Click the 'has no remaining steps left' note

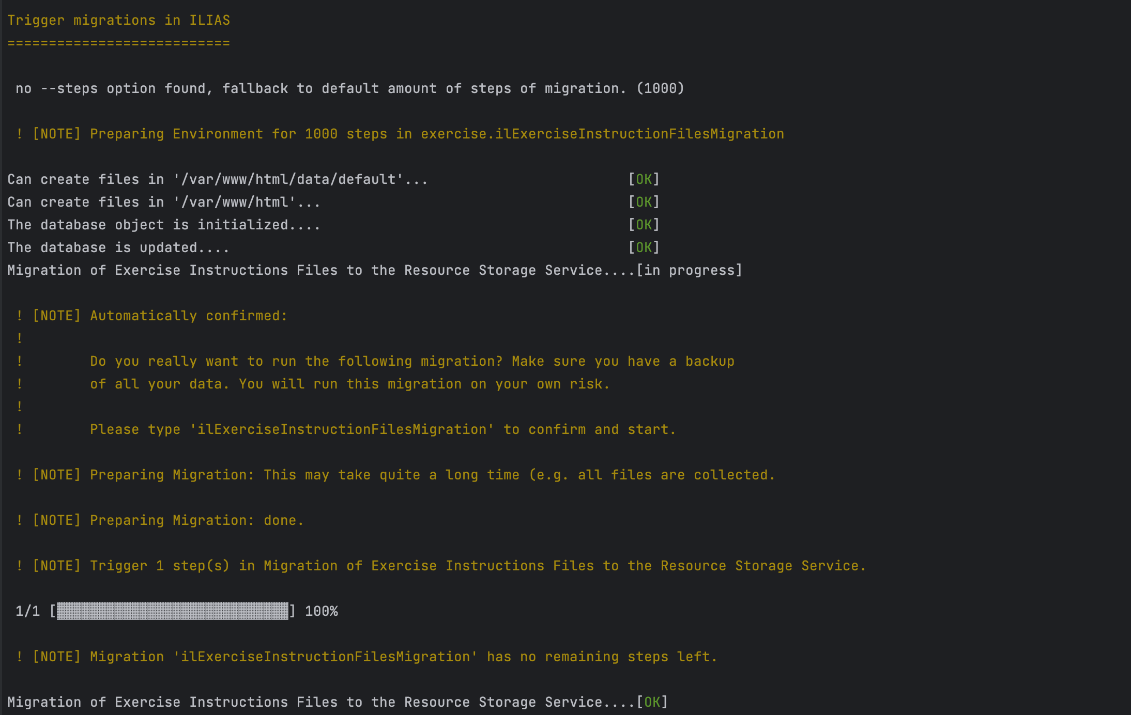[602, 657]
